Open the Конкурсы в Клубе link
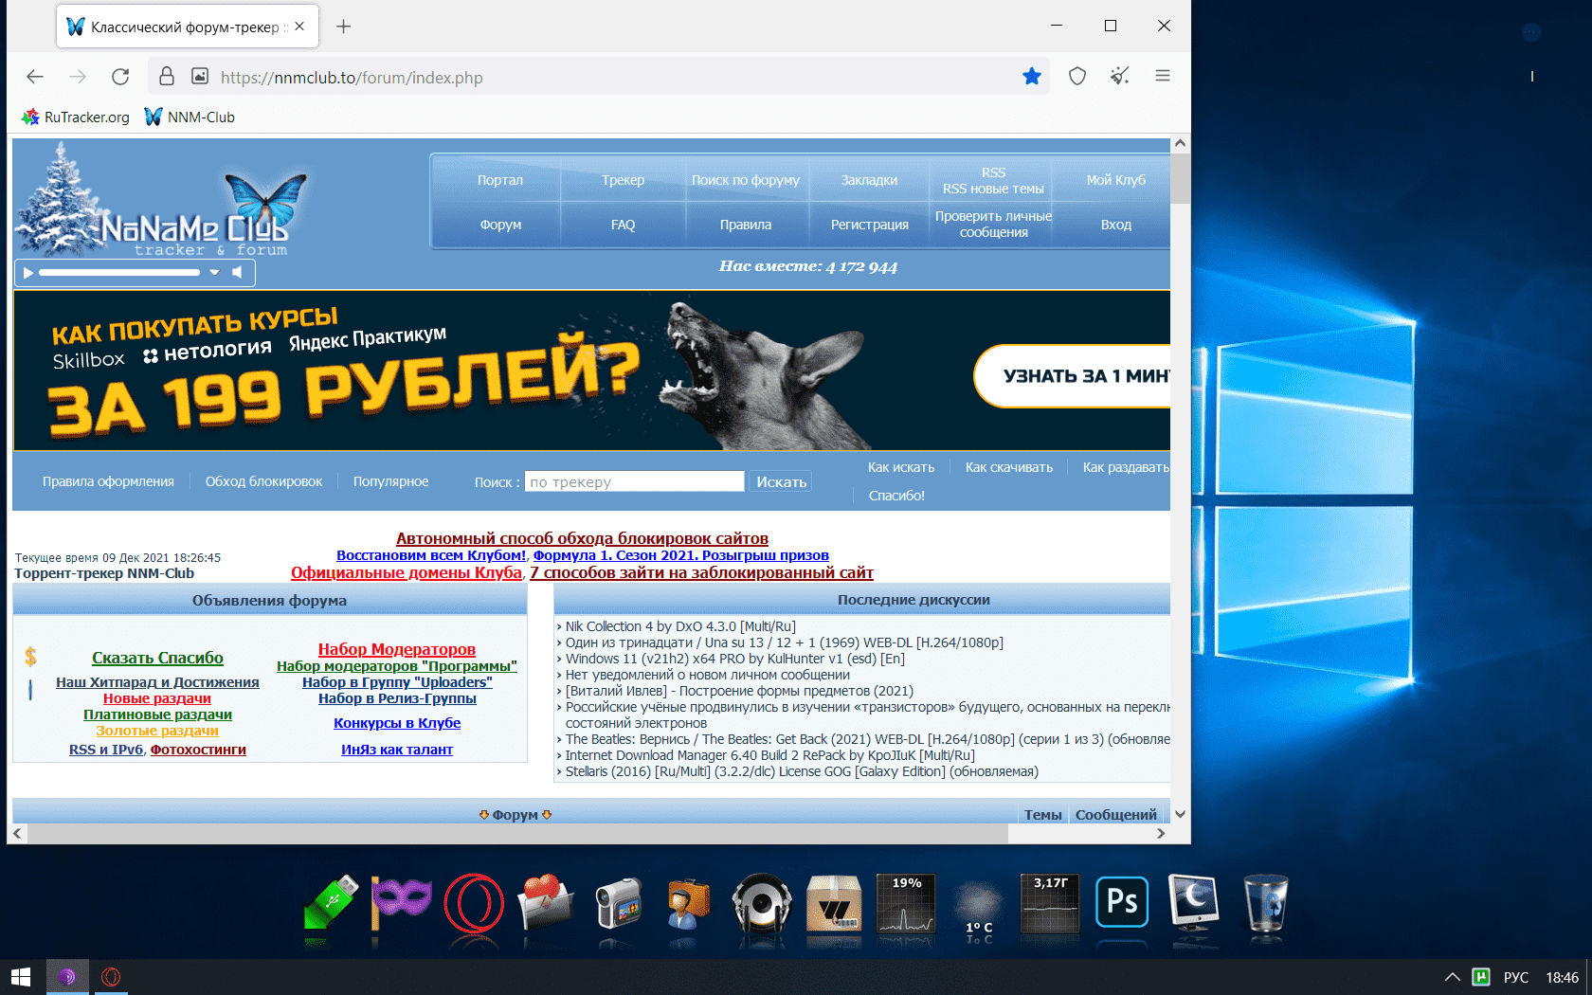 click(x=397, y=723)
